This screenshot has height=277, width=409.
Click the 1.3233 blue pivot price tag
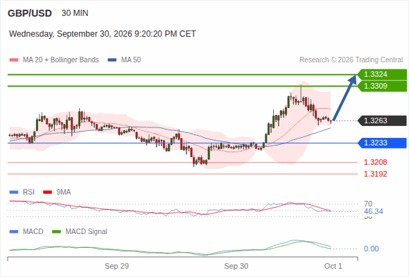pos(382,143)
